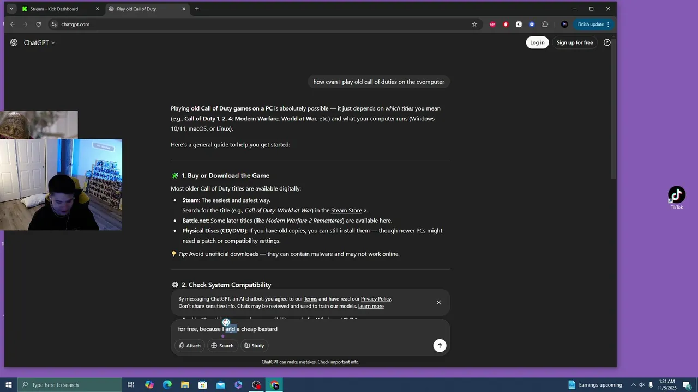Open the Windows Start menu

9,385
